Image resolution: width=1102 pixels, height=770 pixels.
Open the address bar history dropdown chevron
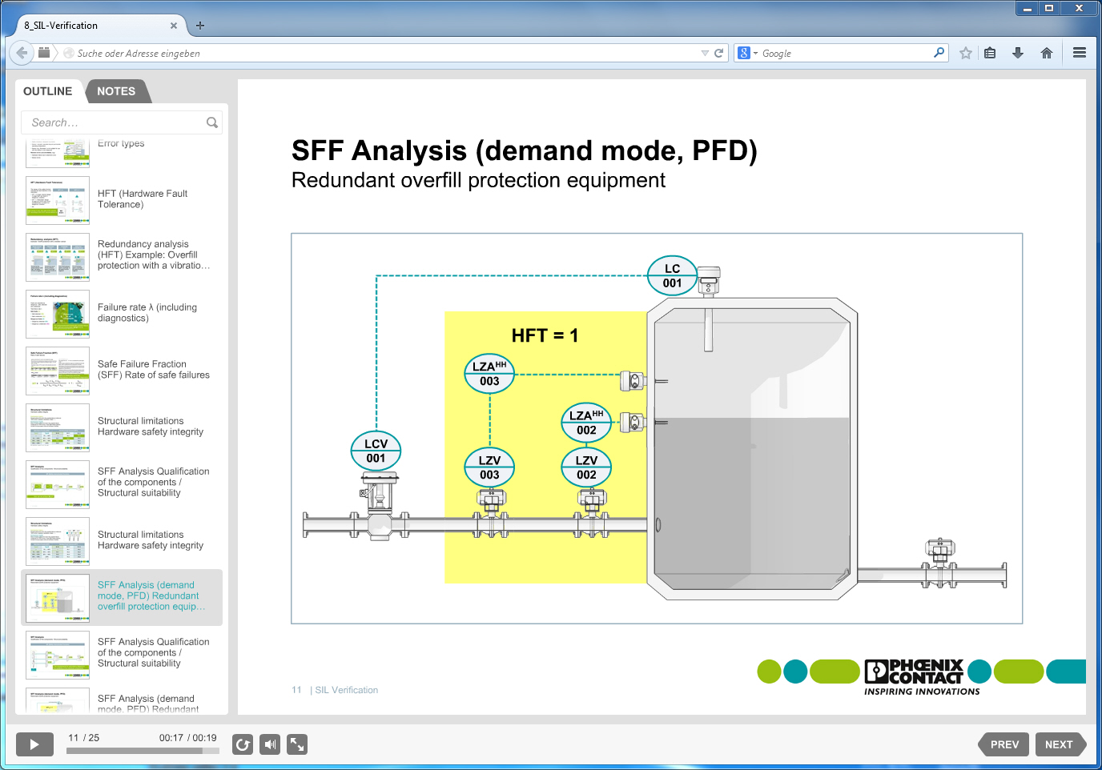pos(704,53)
